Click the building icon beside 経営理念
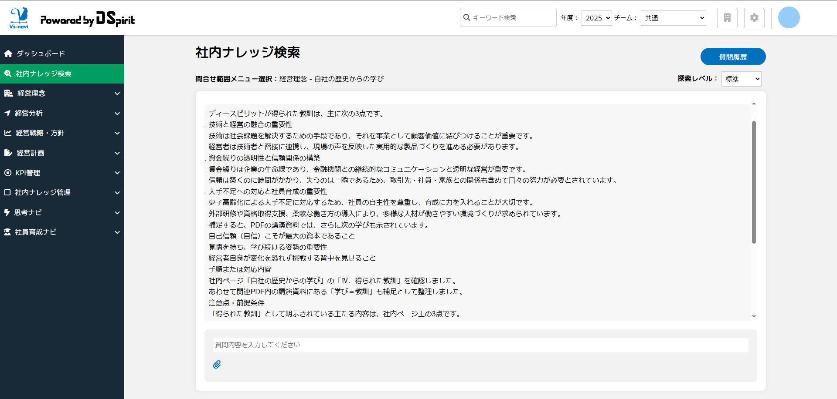The height and width of the screenshot is (399, 837). point(9,93)
